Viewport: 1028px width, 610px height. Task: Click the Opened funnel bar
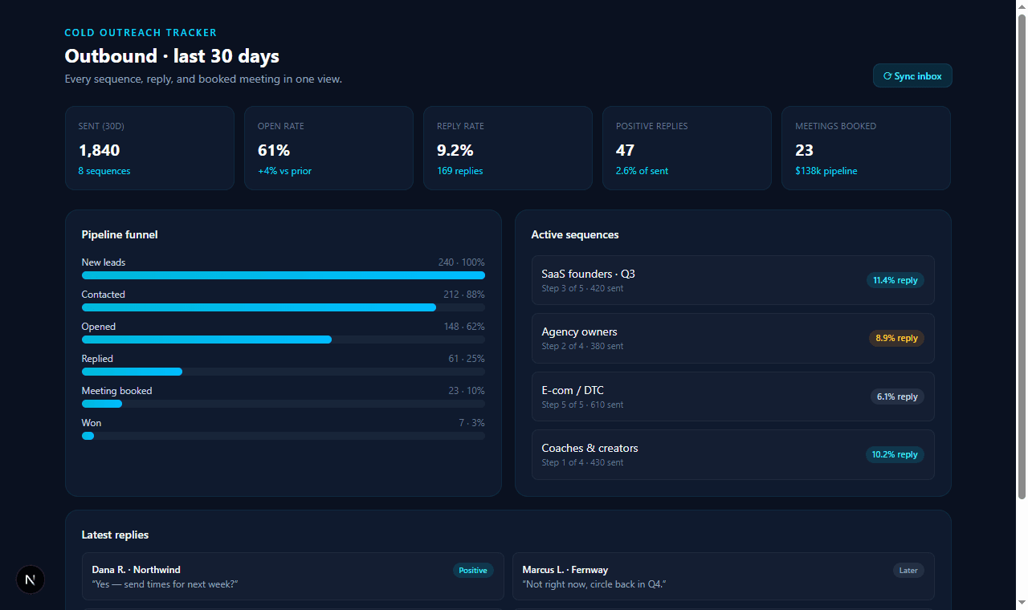coord(284,340)
